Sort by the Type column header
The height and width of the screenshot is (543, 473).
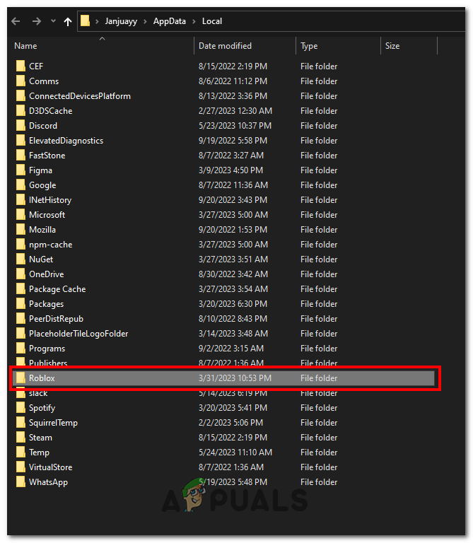coord(309,46)
